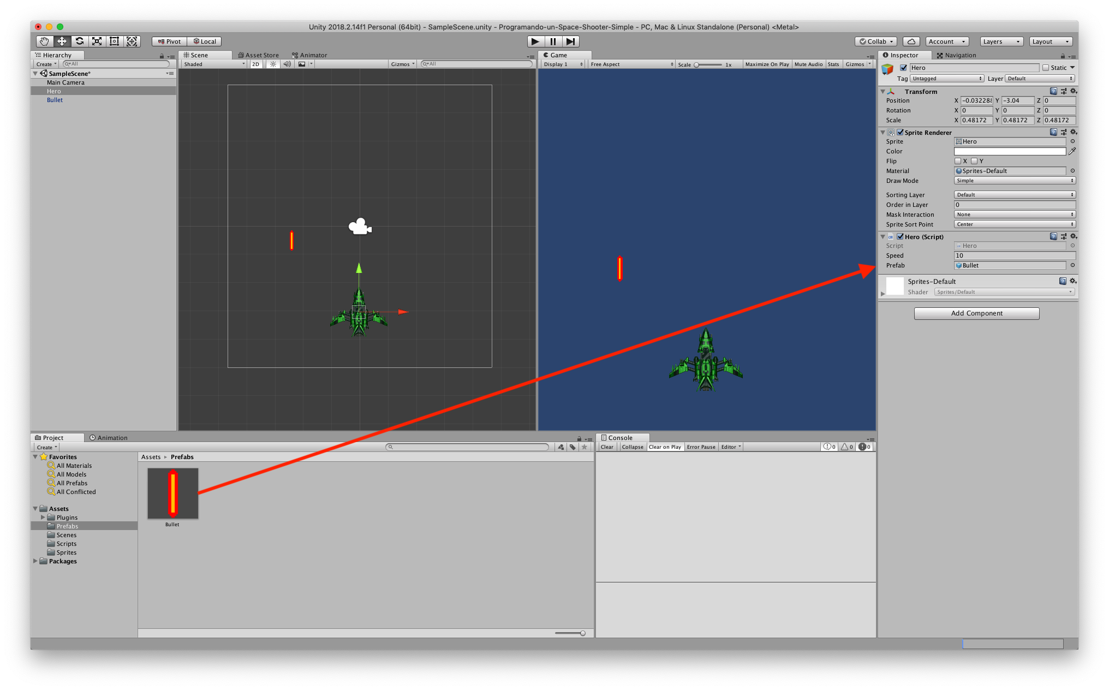Select the Scale tool icon
The image size is (1109, 690).
coord(97,41)
